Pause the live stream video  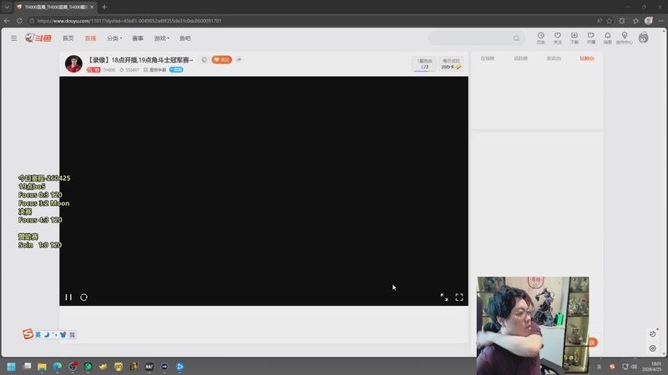(68, 297)
